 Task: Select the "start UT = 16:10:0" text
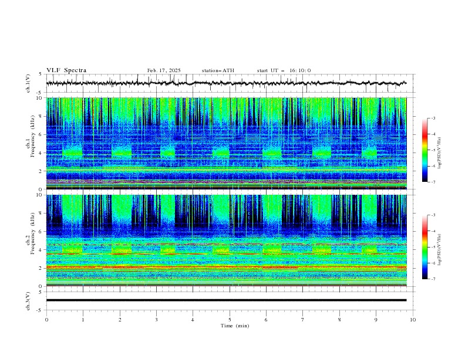[284, 70]
